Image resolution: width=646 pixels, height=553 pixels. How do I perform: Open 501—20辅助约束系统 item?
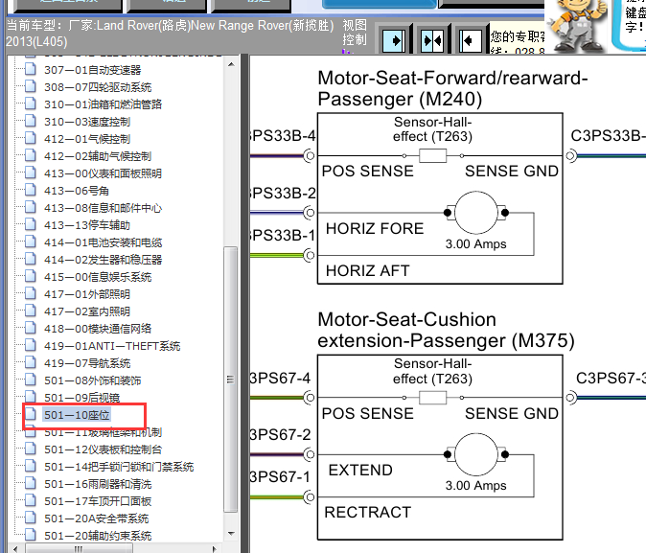98,536
